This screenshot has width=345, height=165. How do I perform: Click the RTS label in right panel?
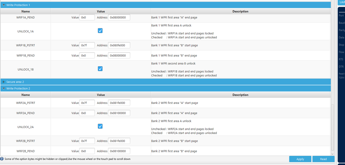(341, 59)
